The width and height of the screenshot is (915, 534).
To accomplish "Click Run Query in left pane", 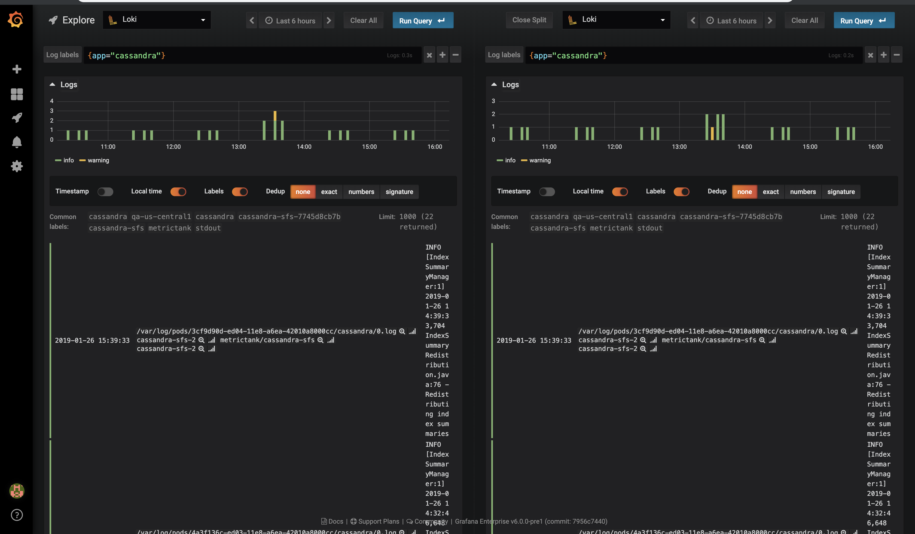I will pos(423,20).
